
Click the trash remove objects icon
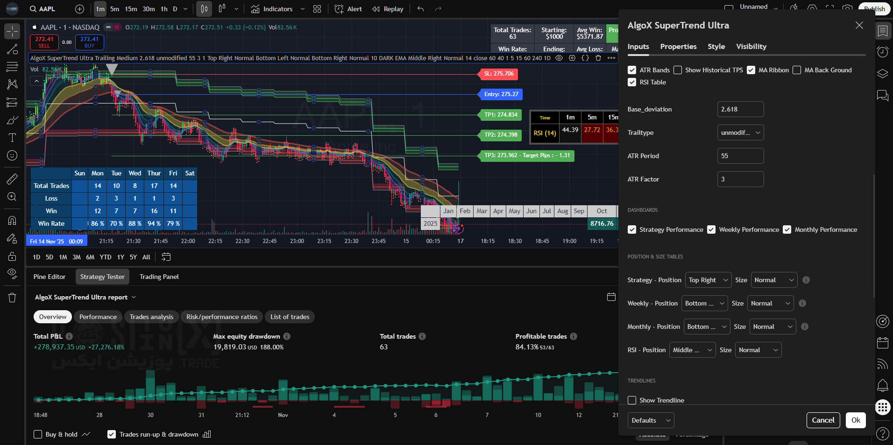tap(12, 298)
